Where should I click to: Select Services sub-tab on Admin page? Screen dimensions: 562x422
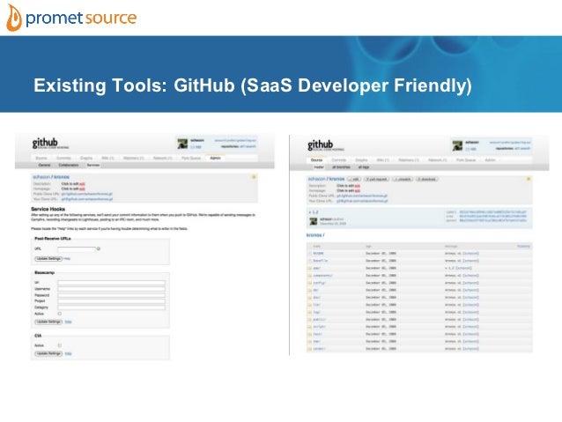click(93, 166)
